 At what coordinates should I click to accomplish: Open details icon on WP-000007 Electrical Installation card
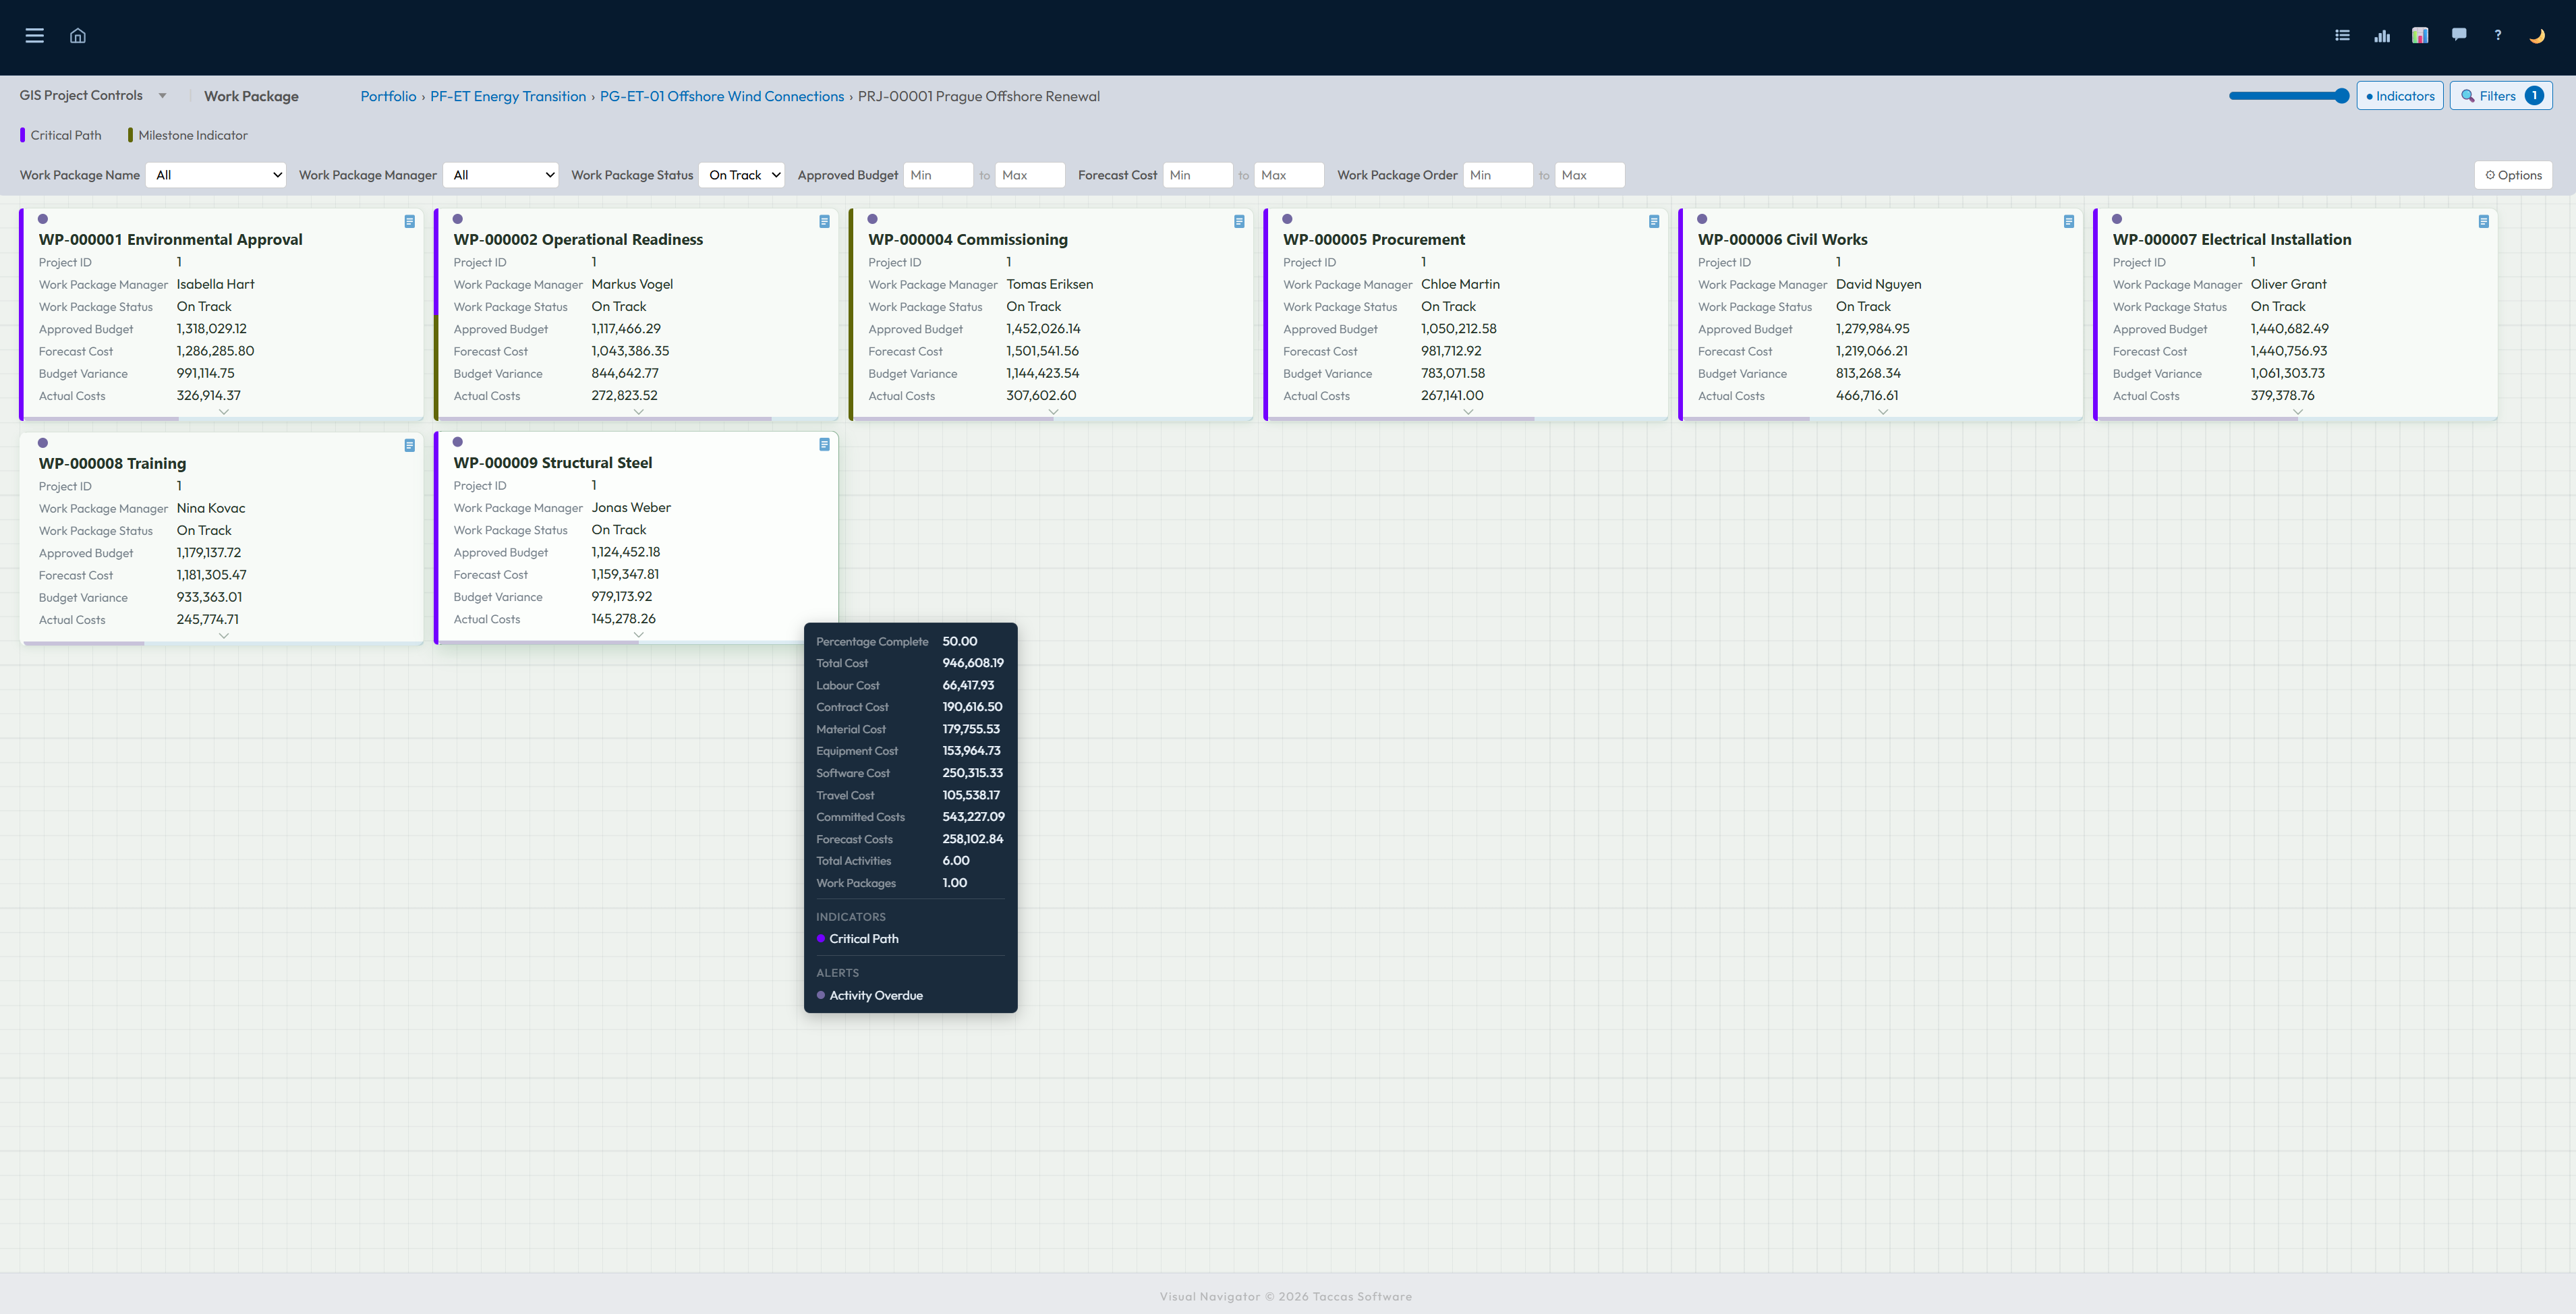coord(2484,222)
